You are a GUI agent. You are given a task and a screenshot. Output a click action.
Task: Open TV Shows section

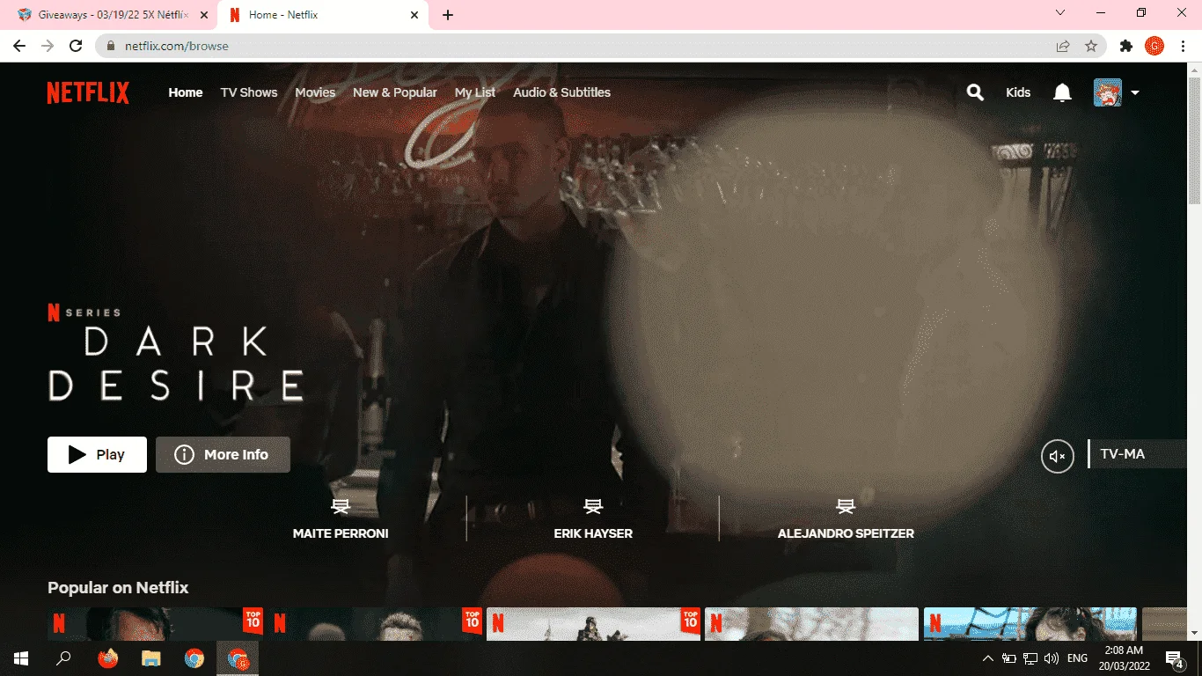point(249,92)
